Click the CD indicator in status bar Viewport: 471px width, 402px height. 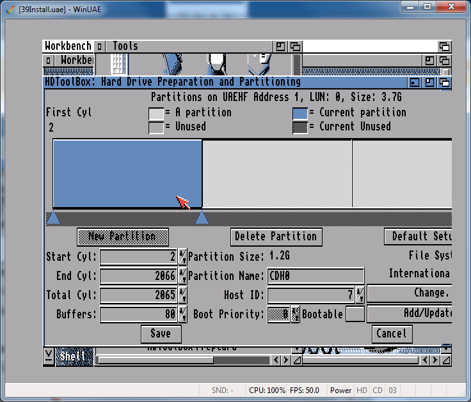pos(378,390)
